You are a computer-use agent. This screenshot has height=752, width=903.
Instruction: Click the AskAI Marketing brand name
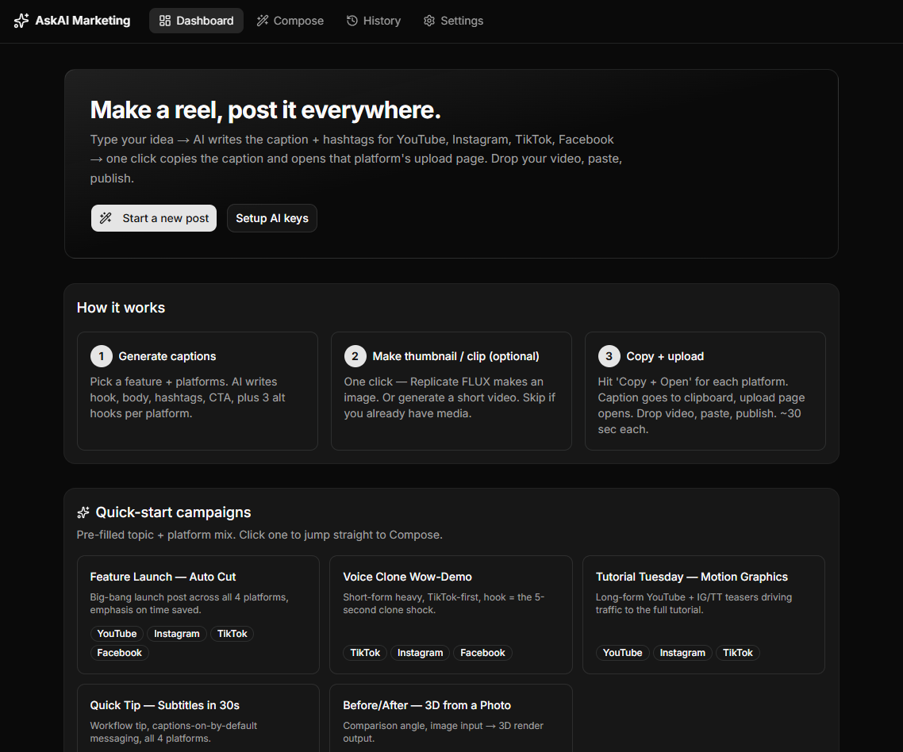click(x=83, y=21)
